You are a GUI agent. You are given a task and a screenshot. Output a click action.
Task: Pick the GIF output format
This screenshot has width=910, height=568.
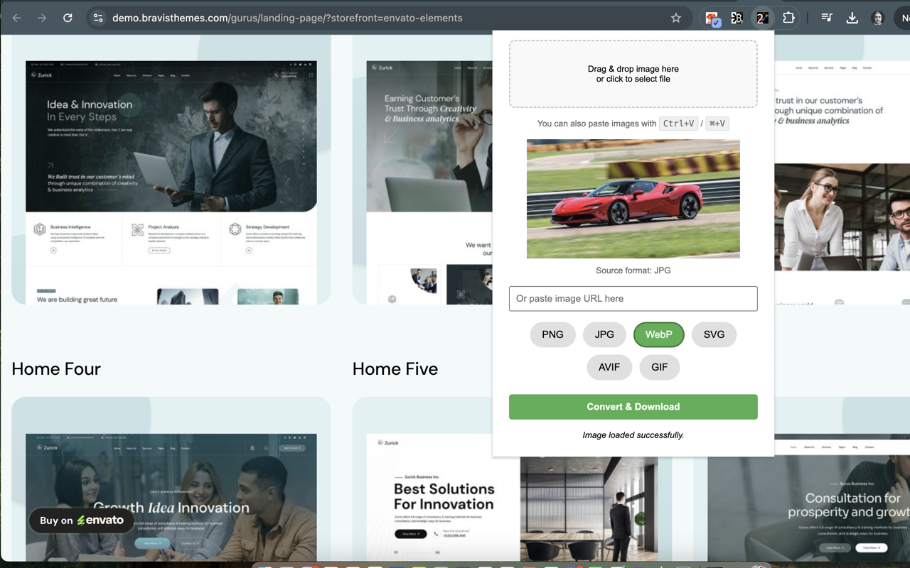[659, 367]
